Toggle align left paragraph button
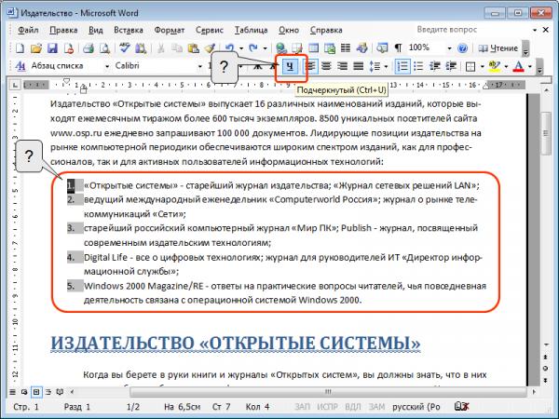 click(x=311, y=66)
